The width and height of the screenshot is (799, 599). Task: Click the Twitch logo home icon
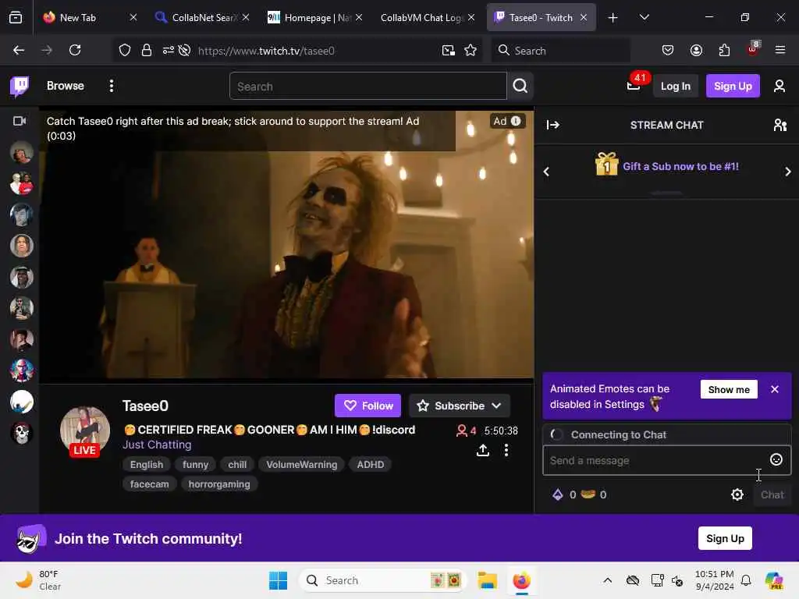[x=20, y=86]
